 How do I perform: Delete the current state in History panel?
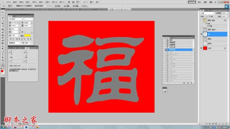(x=191, y=83)
